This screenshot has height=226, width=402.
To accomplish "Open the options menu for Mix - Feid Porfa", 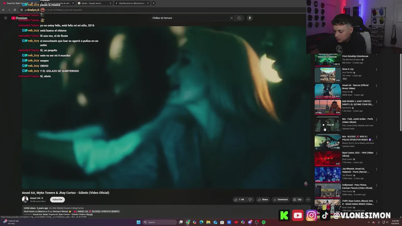I will 377,119.
